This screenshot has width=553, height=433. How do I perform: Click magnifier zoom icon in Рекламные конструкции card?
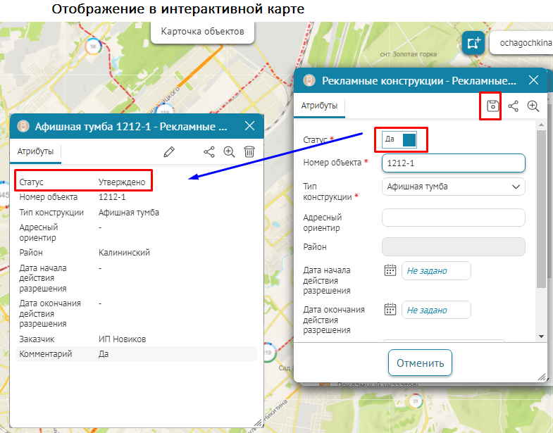[533, 106]
